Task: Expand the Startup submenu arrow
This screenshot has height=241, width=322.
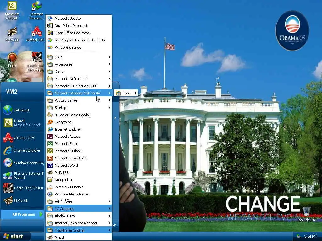Action: 110,108
